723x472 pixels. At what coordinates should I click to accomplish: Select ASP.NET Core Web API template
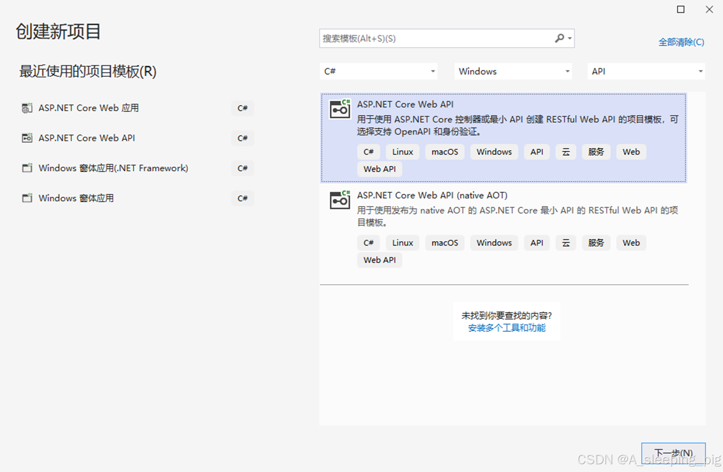[x=504, y=138]
